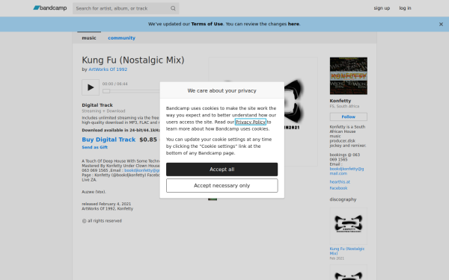
Task: Accept all cookies
Action: pyautogui.click(x=222, y=169)
